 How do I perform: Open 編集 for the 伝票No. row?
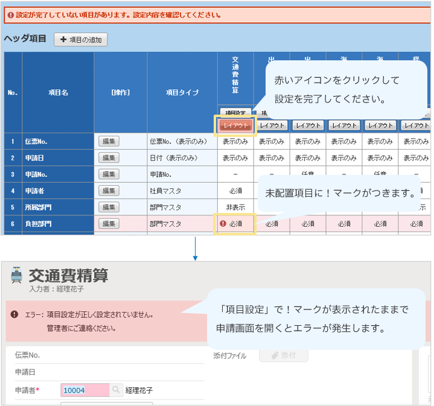click(x=109, y=141)
